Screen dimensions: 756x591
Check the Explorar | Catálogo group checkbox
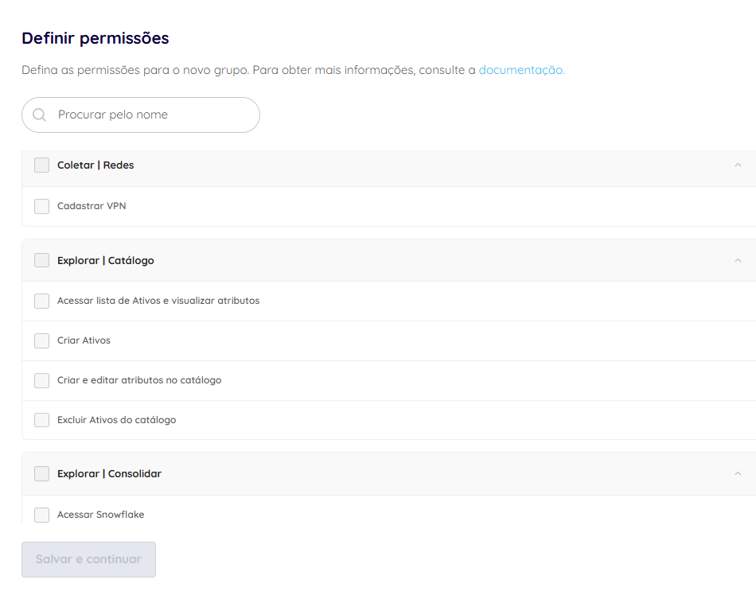click(42, 260)
